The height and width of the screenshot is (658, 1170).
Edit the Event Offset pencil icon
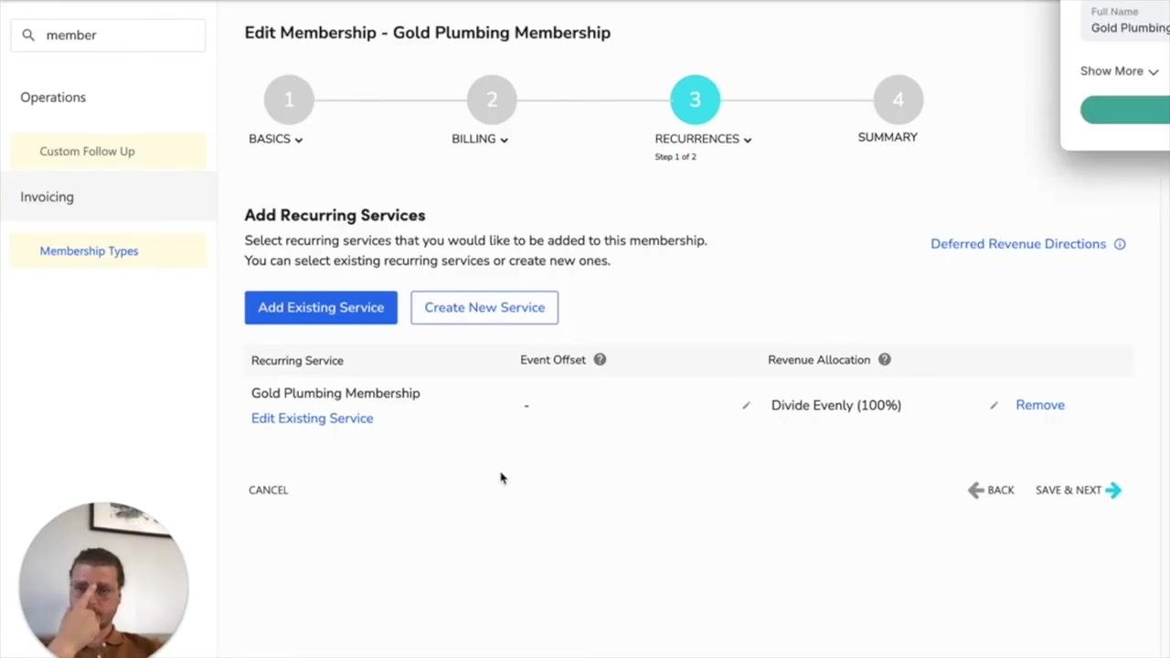click(746, 405)
